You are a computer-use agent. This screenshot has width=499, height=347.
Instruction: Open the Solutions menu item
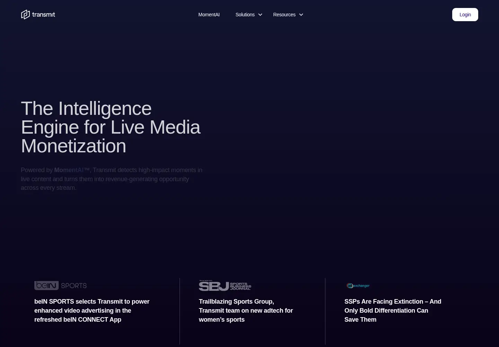coord(245,15)
